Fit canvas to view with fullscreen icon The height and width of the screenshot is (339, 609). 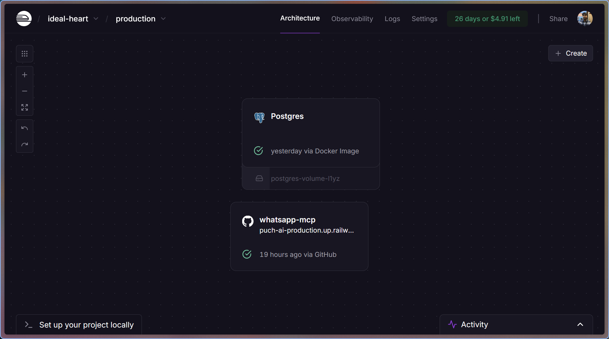click(25, 107)
